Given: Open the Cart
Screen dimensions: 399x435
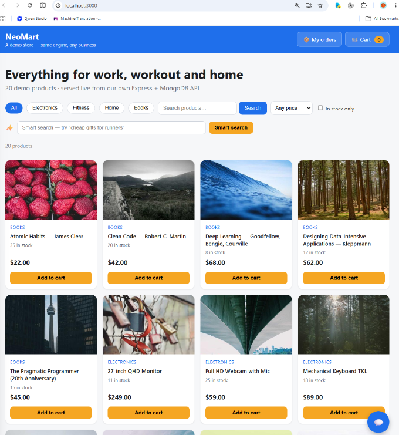Looking at the screenshot, I should point(367,39).
